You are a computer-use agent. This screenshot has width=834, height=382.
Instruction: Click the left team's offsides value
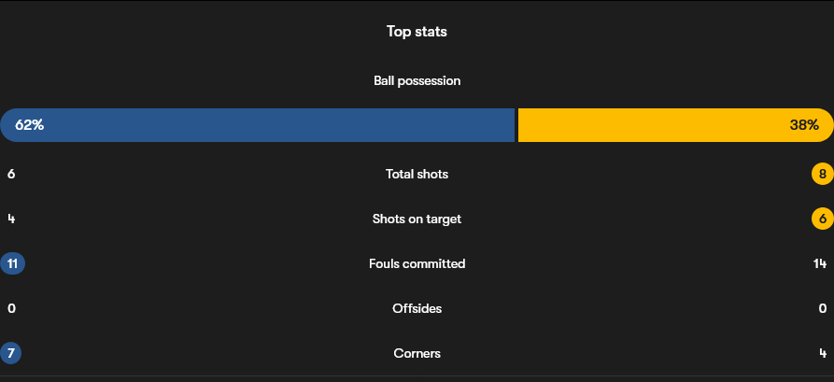11,308
